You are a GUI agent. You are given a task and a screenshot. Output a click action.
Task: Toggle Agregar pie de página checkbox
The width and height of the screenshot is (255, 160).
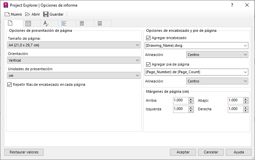(148, 65)
